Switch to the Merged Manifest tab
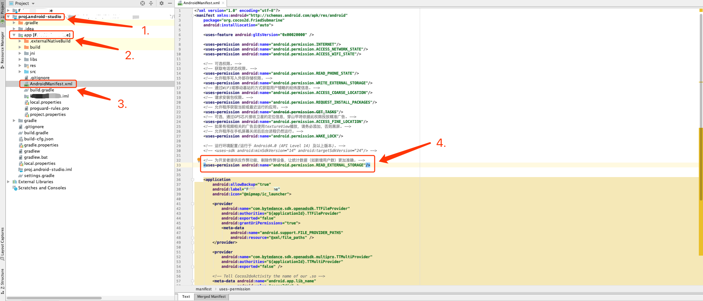Screen dimensions: 703x301 211,296
